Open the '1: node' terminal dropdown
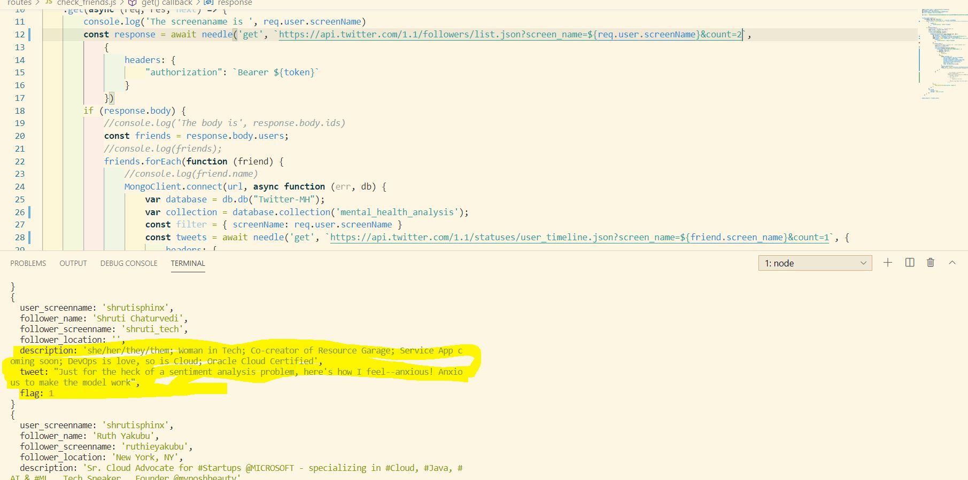The width and height of the screenshot is (968, 480). [x=815, y=263]
